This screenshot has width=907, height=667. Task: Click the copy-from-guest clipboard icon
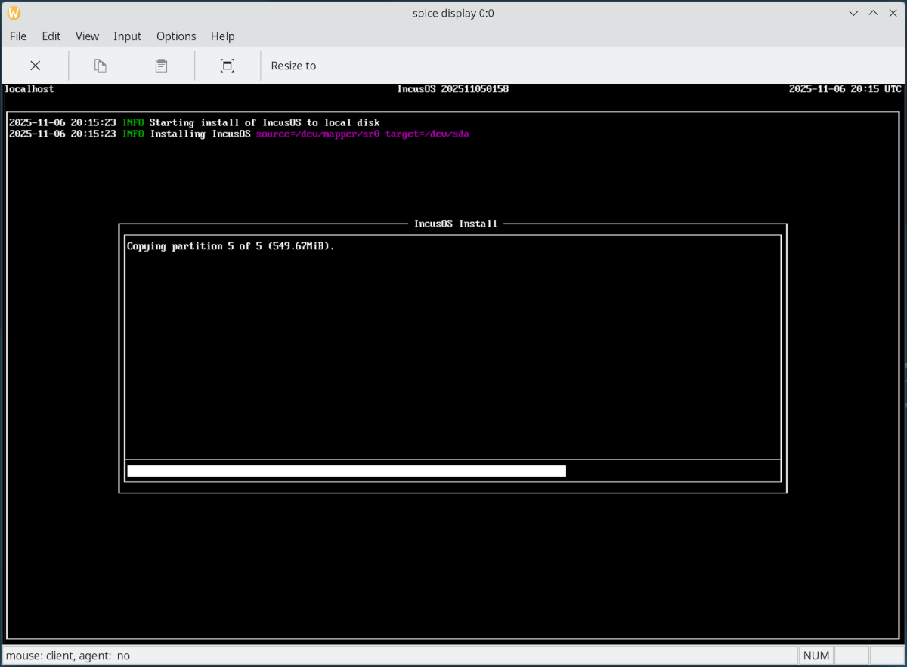click(x=101, y=66)
